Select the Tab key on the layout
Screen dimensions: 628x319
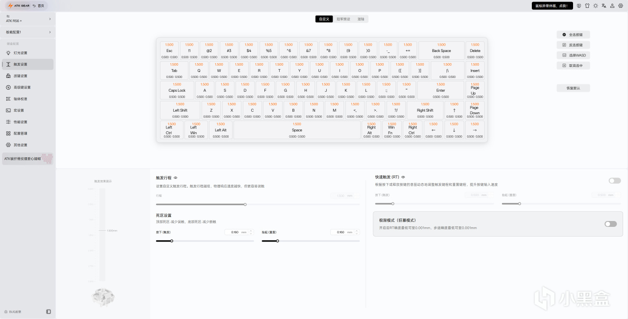174,71
